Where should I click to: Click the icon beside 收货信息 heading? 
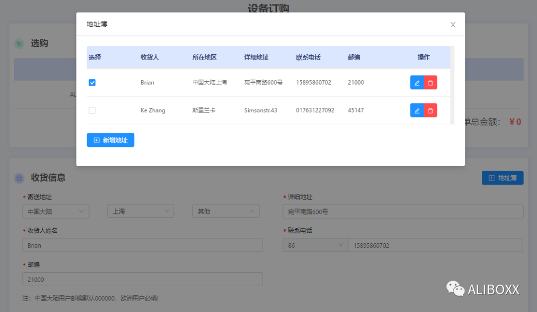coord(19,178)
